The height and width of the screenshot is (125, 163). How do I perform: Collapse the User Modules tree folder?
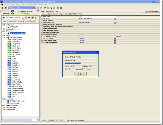2,99
